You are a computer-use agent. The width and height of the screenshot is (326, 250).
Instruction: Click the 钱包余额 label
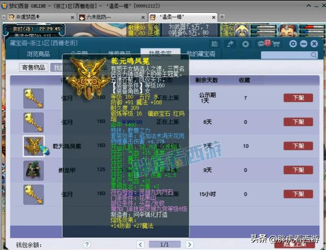tap(29, 245)
